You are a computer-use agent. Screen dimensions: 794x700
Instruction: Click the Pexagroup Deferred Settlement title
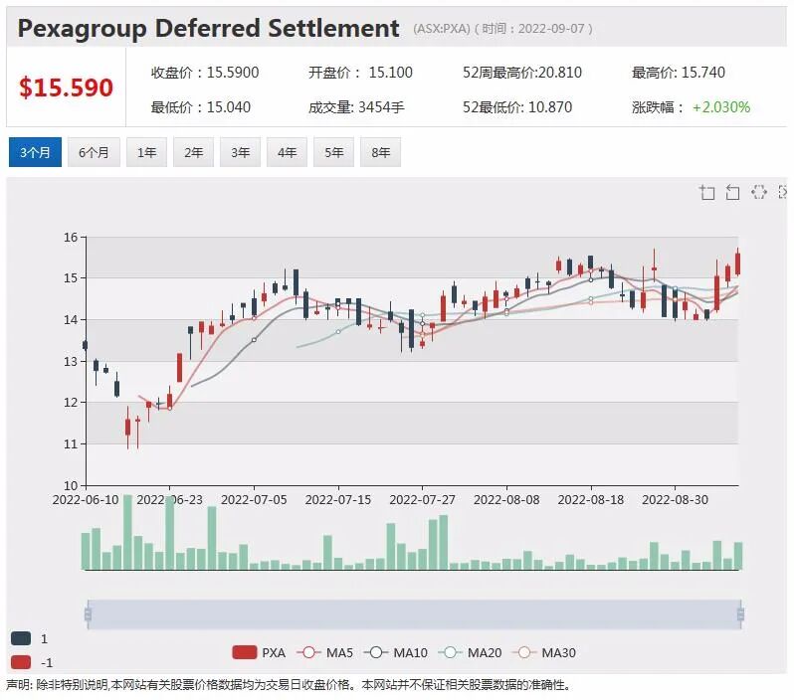(x=208, y=28)
